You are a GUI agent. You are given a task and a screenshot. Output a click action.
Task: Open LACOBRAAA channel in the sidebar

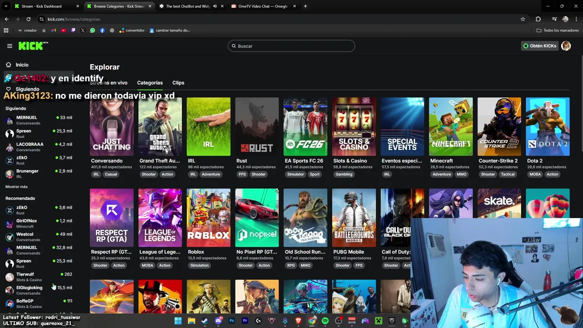point(39,147)
